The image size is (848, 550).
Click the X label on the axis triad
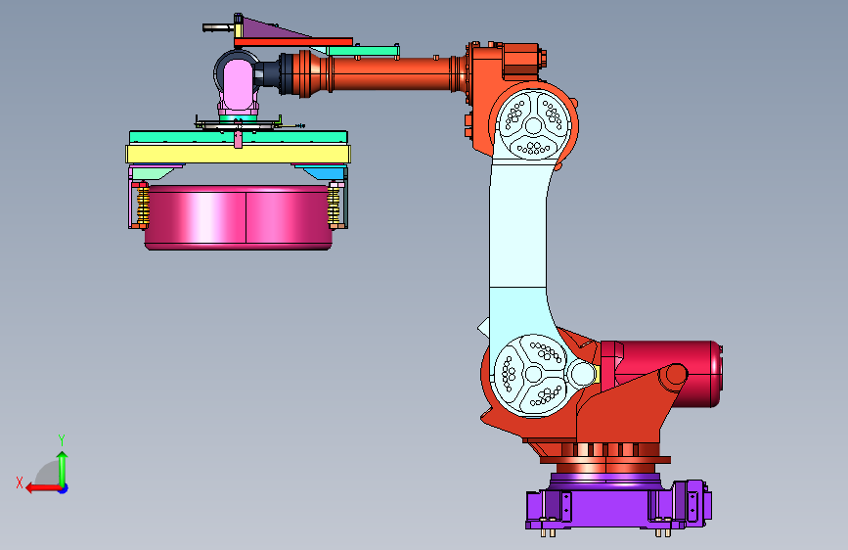click(x=20, y=482)
